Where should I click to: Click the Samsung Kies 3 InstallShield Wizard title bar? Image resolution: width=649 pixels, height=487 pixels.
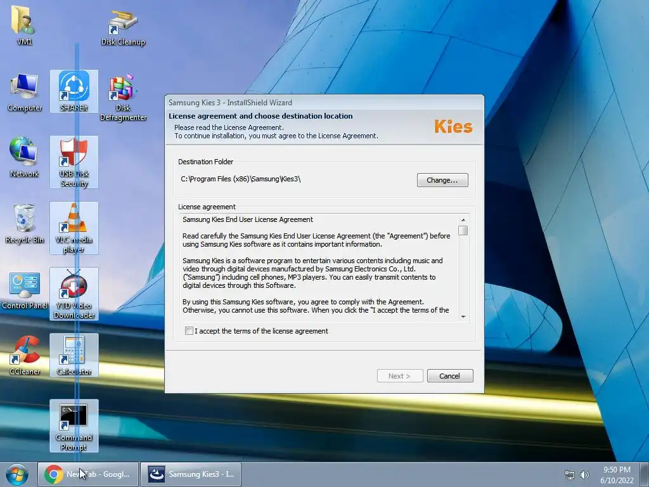coord(324,102)
